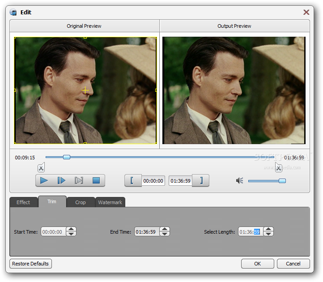323x282 pixels.
Task: Click the End Time input field
Action: [147, 232]
